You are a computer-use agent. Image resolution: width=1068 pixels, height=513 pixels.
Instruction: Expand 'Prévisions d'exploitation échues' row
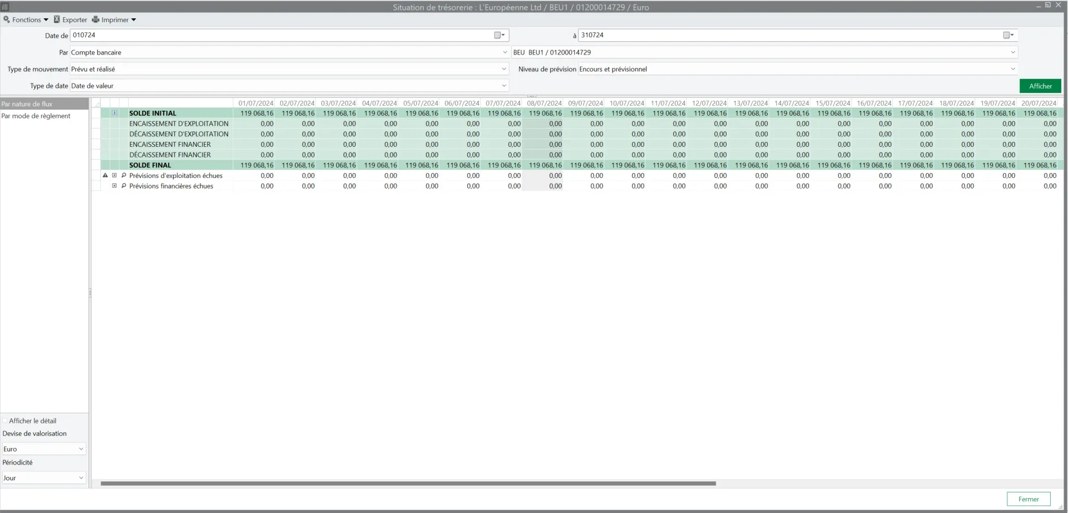click(115, 175)
